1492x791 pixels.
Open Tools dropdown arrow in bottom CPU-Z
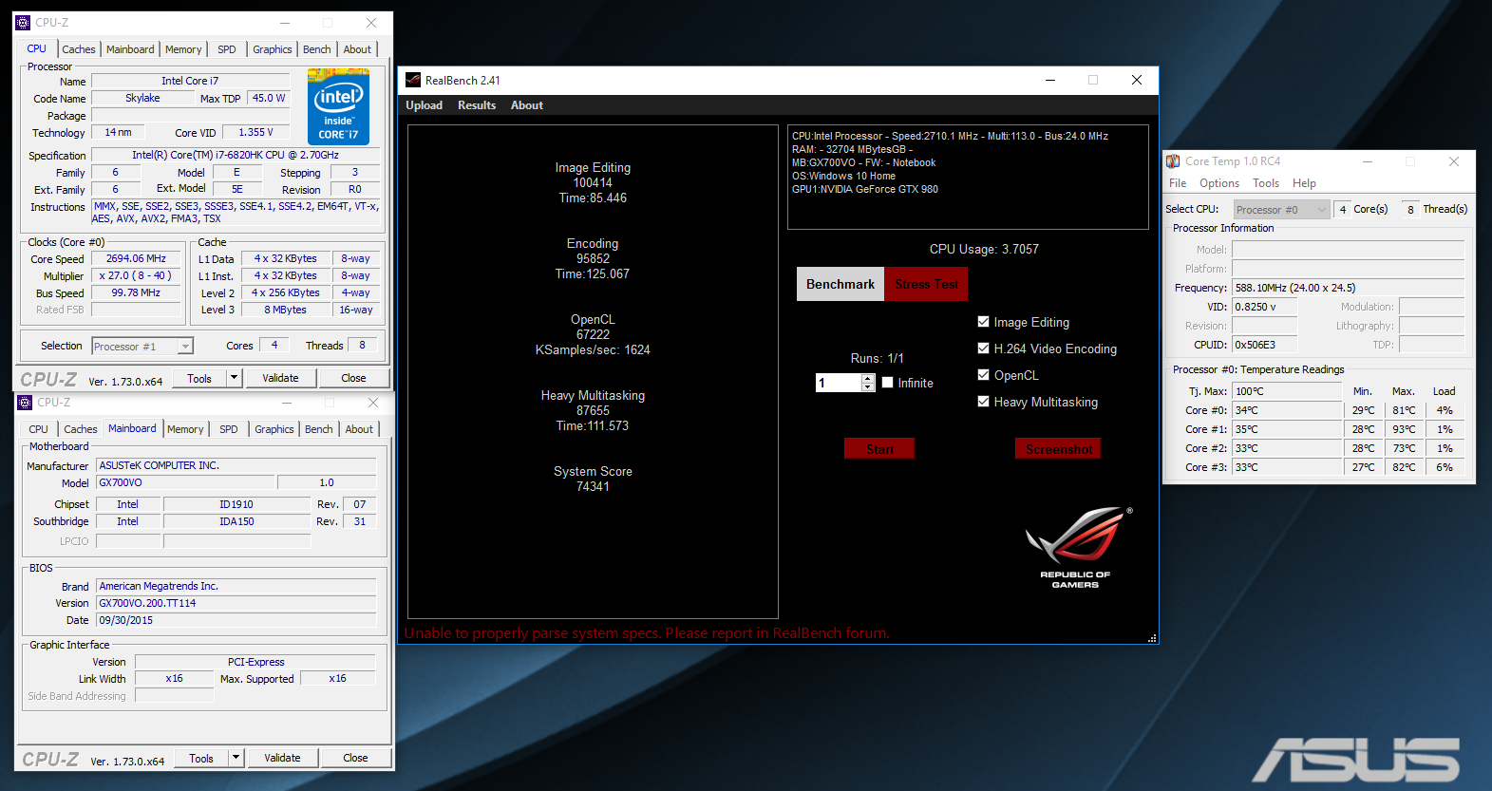point(236,758)
